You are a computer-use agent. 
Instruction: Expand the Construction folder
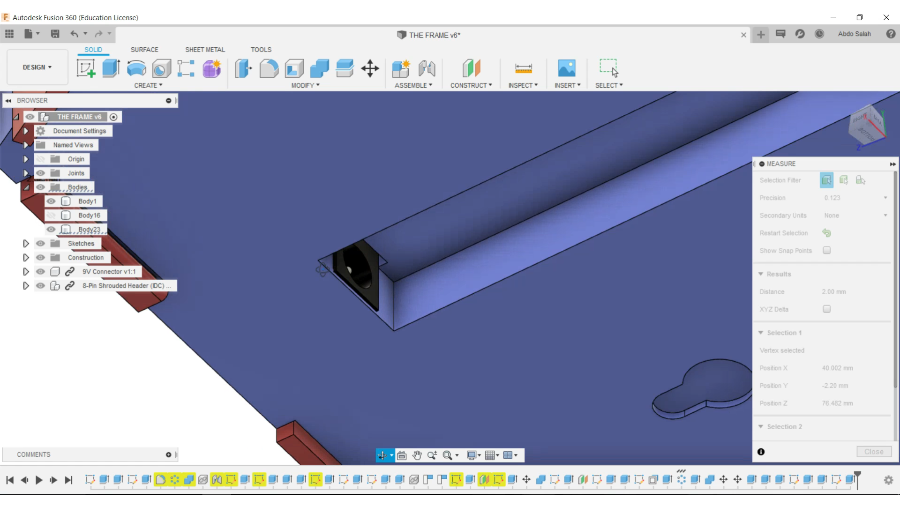click(x=26, y=258)
